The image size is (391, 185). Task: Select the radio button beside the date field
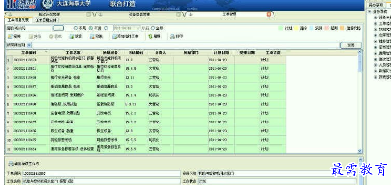[106, 28]
